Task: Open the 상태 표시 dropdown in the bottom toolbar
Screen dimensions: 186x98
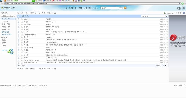Action: click(x=42, y=69)
